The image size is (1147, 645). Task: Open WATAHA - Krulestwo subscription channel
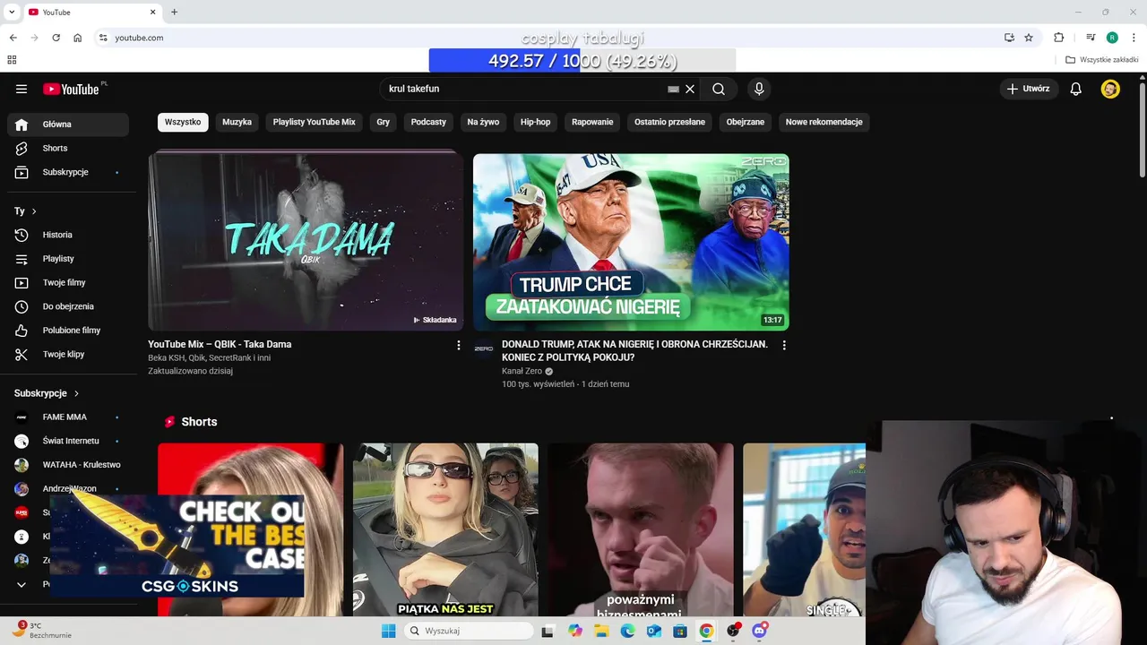click(68, 465)
